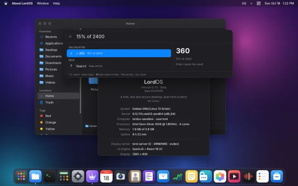Open the voice recorder waveform icon
This screenshot has width=298, height=186.
[x=248, y=176]
